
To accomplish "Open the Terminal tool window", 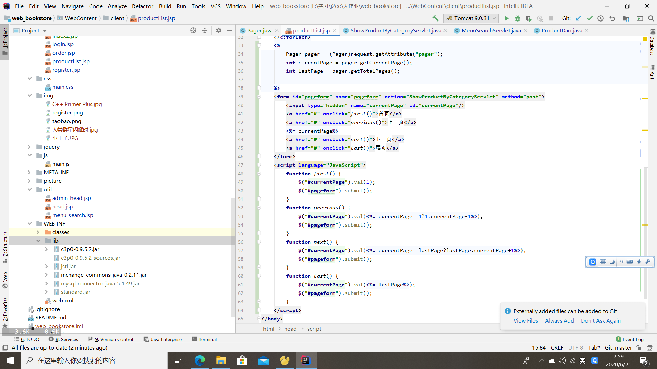I will pos(204,339).
